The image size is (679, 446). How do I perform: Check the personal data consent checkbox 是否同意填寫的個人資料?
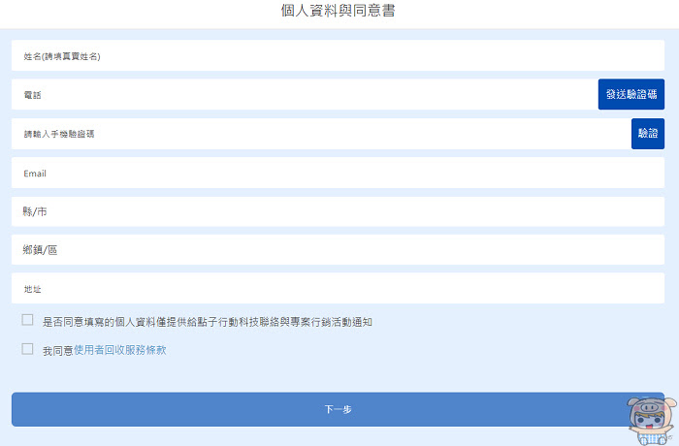coord(27,320)
